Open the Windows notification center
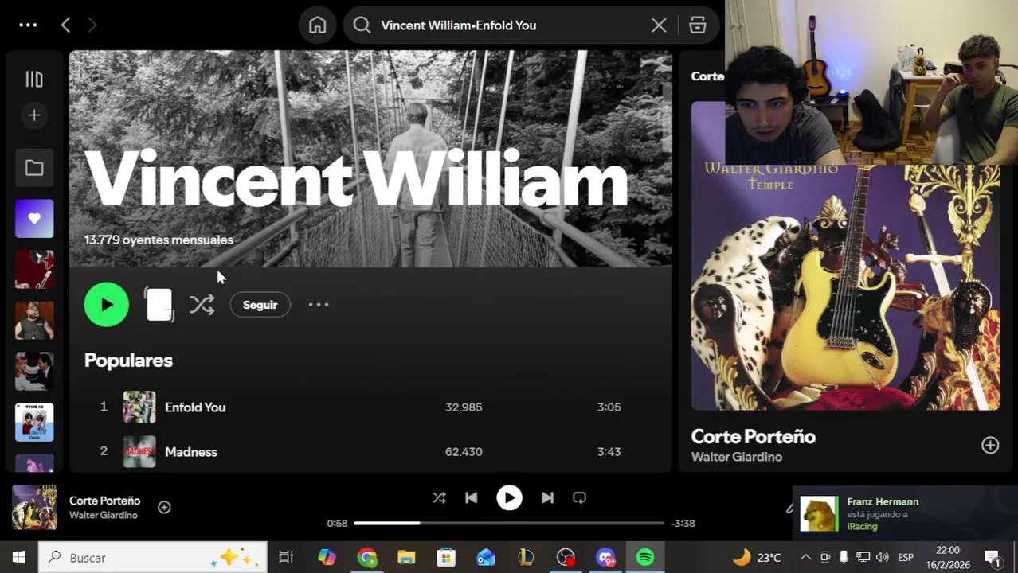 tap(993, 558)
